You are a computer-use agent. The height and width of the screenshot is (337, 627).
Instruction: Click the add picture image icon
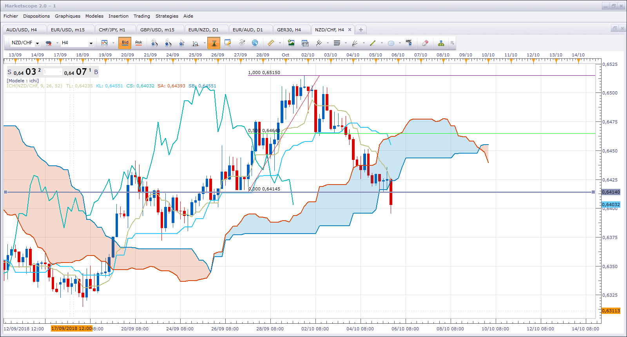tap(291, 43)
